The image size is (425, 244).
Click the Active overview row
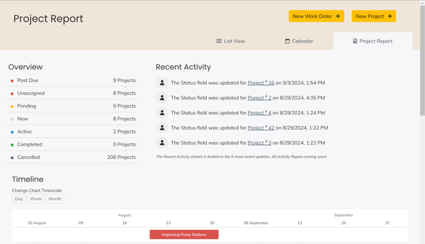(x=72, y=132)
